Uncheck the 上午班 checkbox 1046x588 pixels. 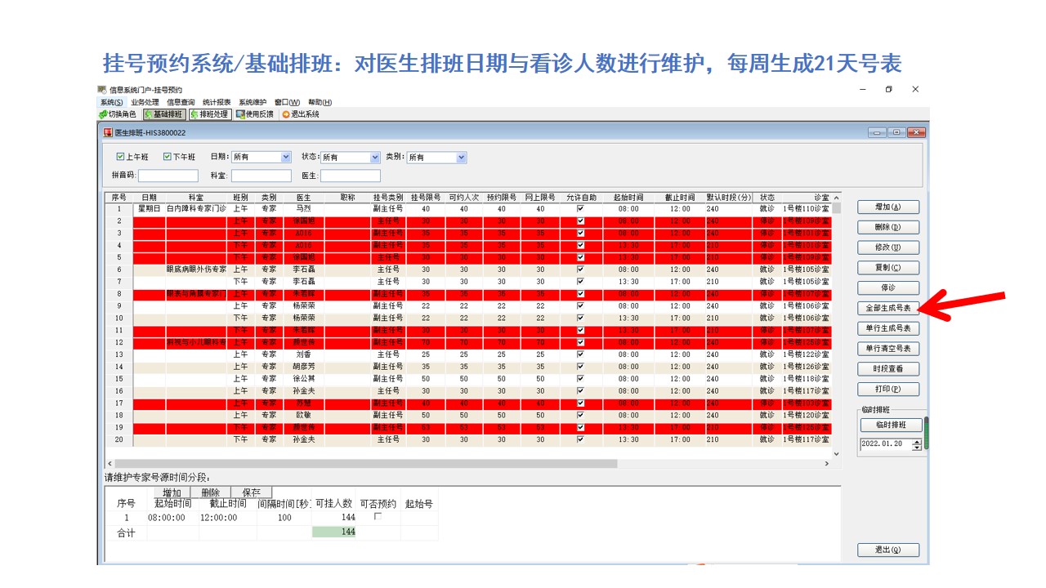(x=120, y=157)
